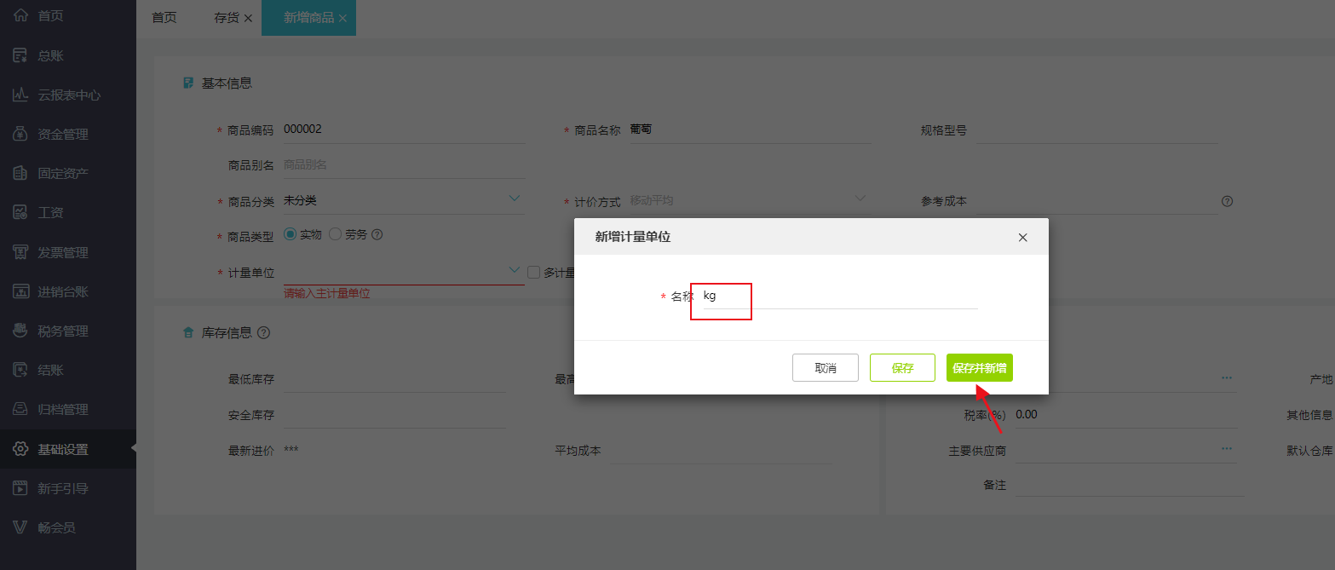Image resolution: width=1335 pixels, height=570 pixels.
Task: Open the 计量单位 dropdown arrow
Action: coord(515,270)
